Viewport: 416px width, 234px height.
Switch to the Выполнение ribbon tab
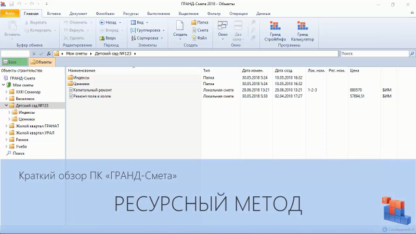click(x=159, y=14)
